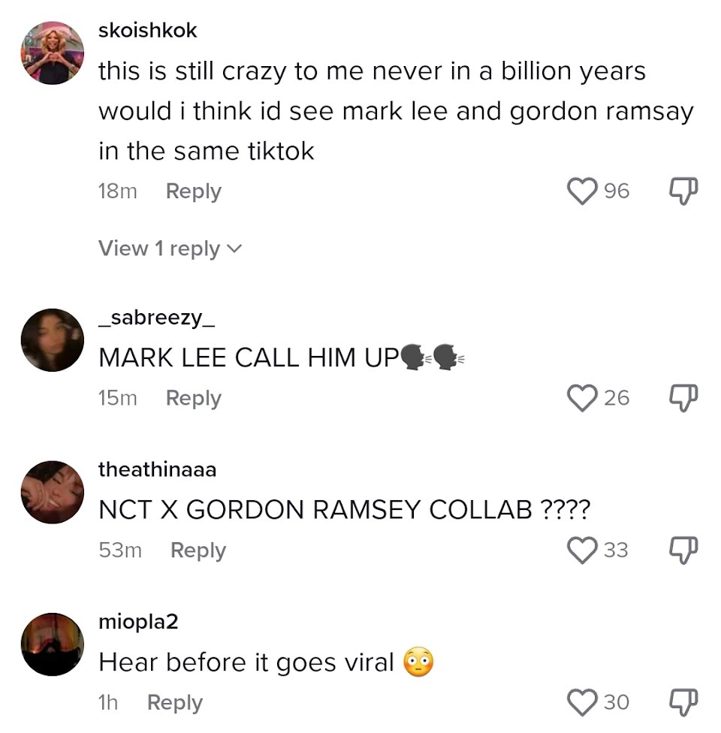Open miopla2's profile avatar

click(53, 644)
